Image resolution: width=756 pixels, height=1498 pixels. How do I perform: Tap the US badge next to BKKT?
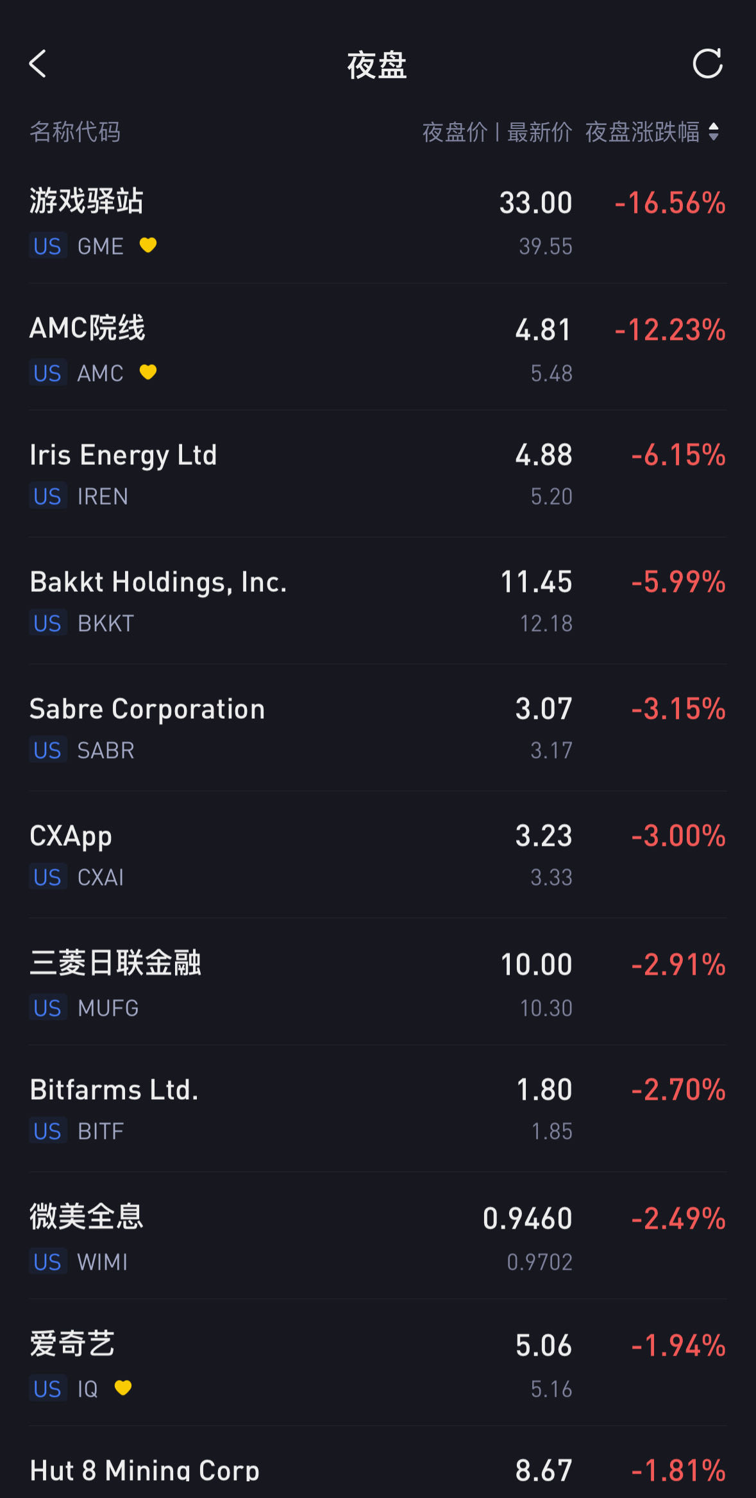click(x=47, y=623)
